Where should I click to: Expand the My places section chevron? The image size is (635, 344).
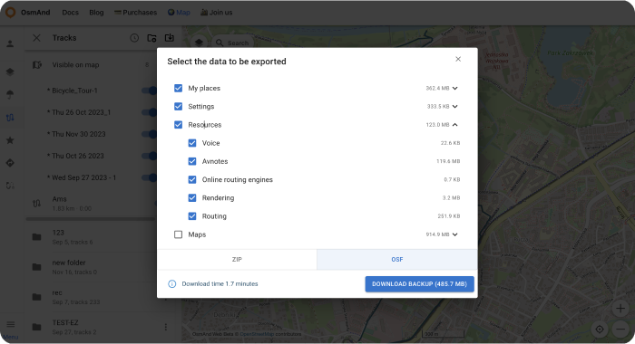point(455,88)
